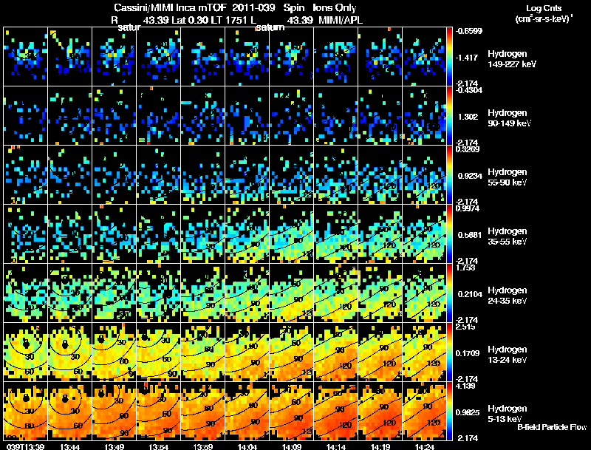The image size is (591, 450).
Task: Click the color bar beside Hydrogen 13-24 keV
Action: [x=449, y=352]
